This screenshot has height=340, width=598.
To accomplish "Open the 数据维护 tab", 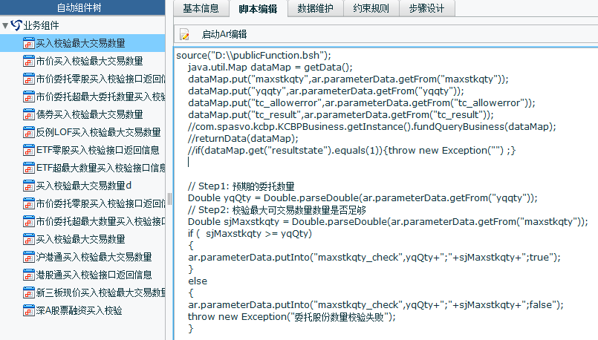I will click(317, 9).
